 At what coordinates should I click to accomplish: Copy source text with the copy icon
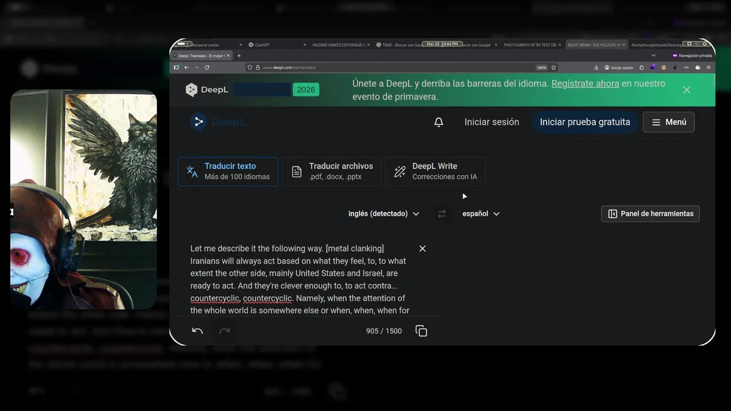[x=421, y=331]
